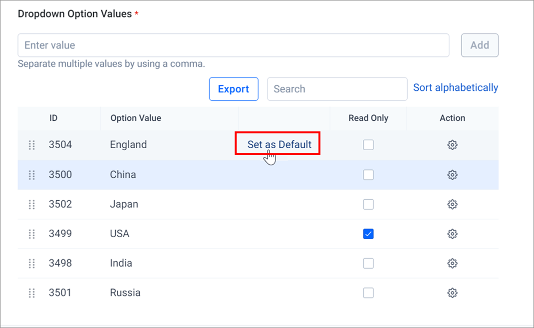Grab the drag handle for Japan row
Screen dimensions: 534x328
[31, 205]
